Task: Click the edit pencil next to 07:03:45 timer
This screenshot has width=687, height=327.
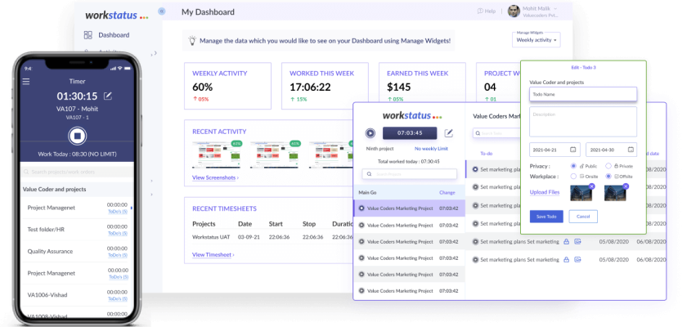Action: pyautogui.click(x=449, y=133)
